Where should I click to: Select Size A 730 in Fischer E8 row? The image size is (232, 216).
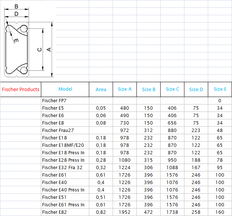(125, 123)
